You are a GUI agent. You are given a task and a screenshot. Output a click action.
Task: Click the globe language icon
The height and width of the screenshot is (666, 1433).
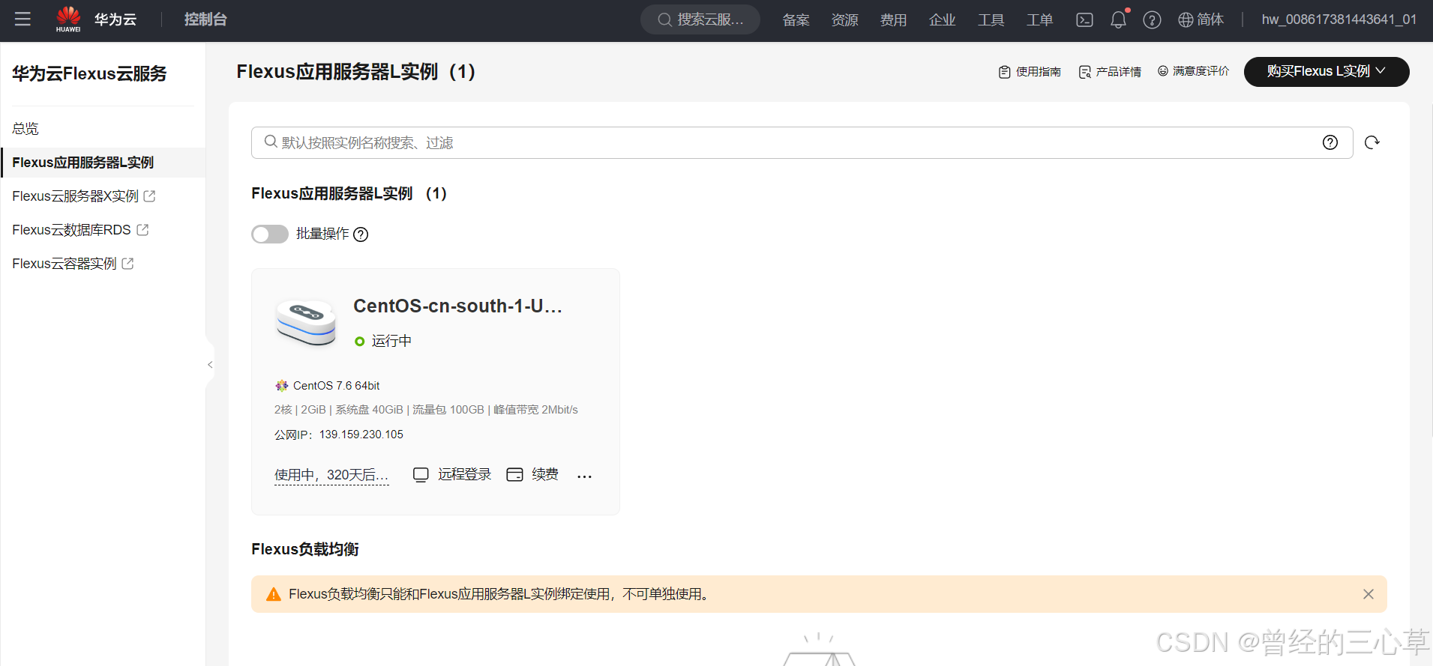click(1186, 20)
